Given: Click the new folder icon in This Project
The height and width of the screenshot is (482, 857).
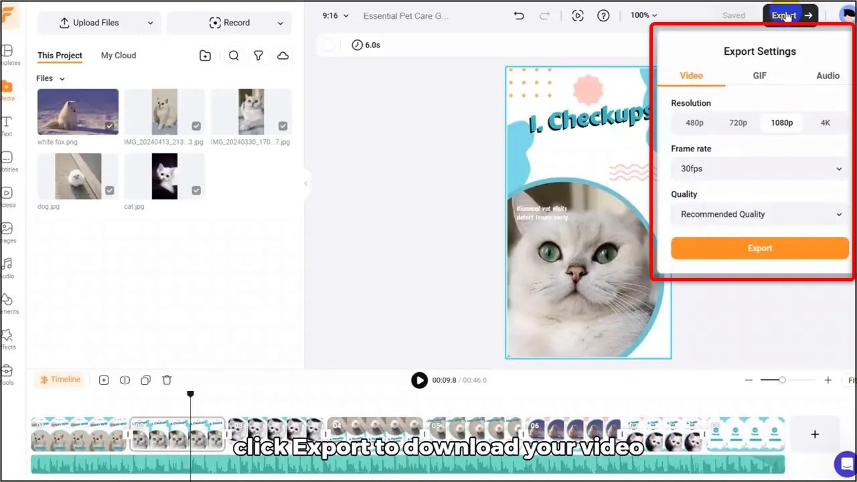Looking at the screenshot, I should point(205,56).
